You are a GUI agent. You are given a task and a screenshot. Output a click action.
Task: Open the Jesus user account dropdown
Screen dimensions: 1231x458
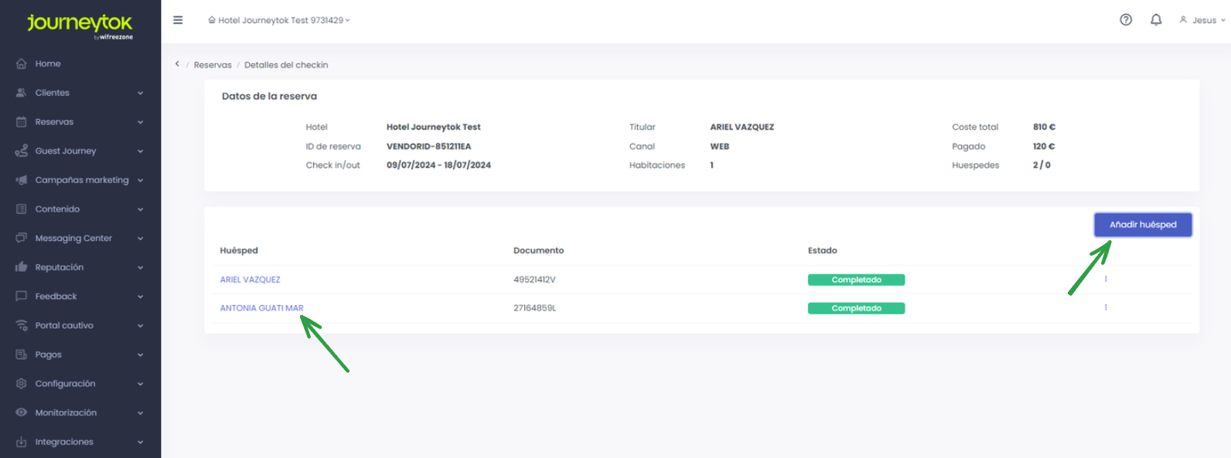(x=1202, y=21)
